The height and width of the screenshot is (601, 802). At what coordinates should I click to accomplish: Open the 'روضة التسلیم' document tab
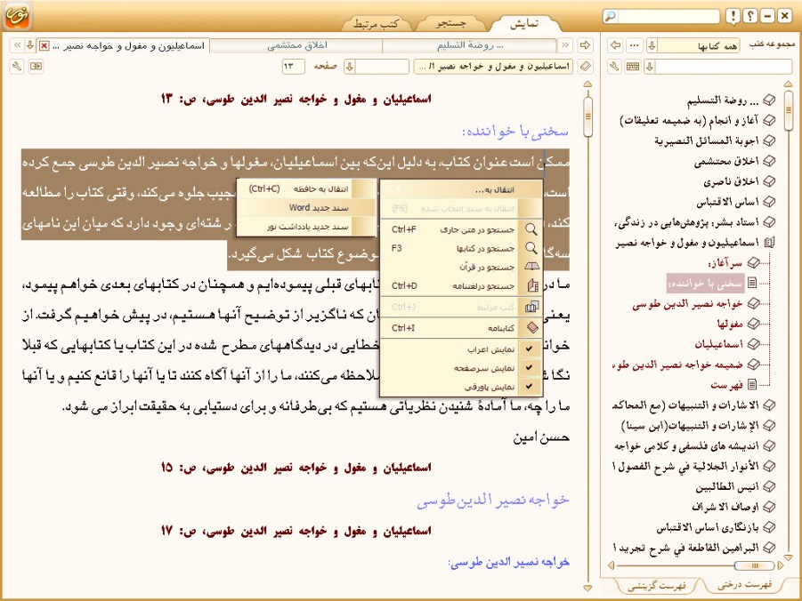tap(469, 45)
